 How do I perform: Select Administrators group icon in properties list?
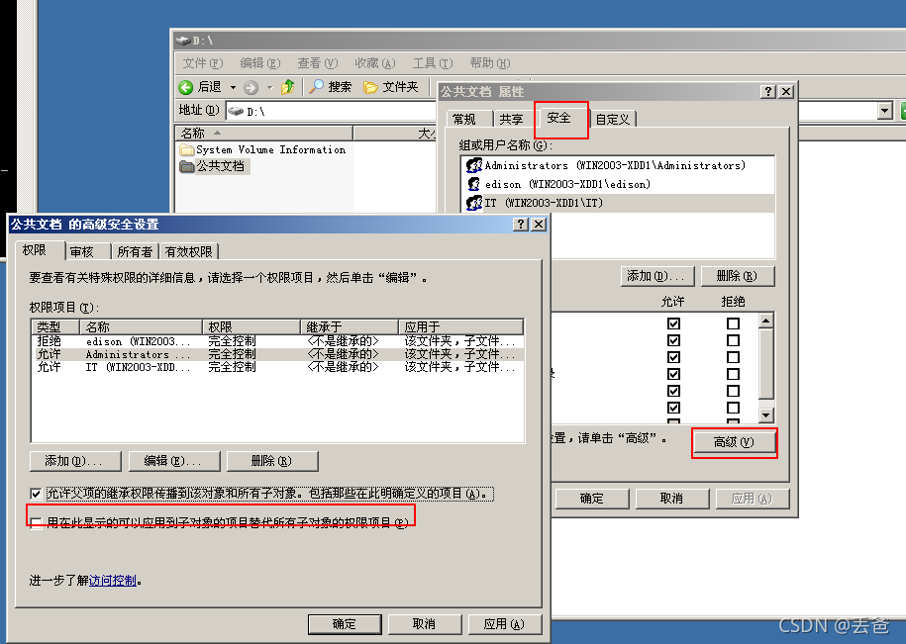(x=474, y=165)
